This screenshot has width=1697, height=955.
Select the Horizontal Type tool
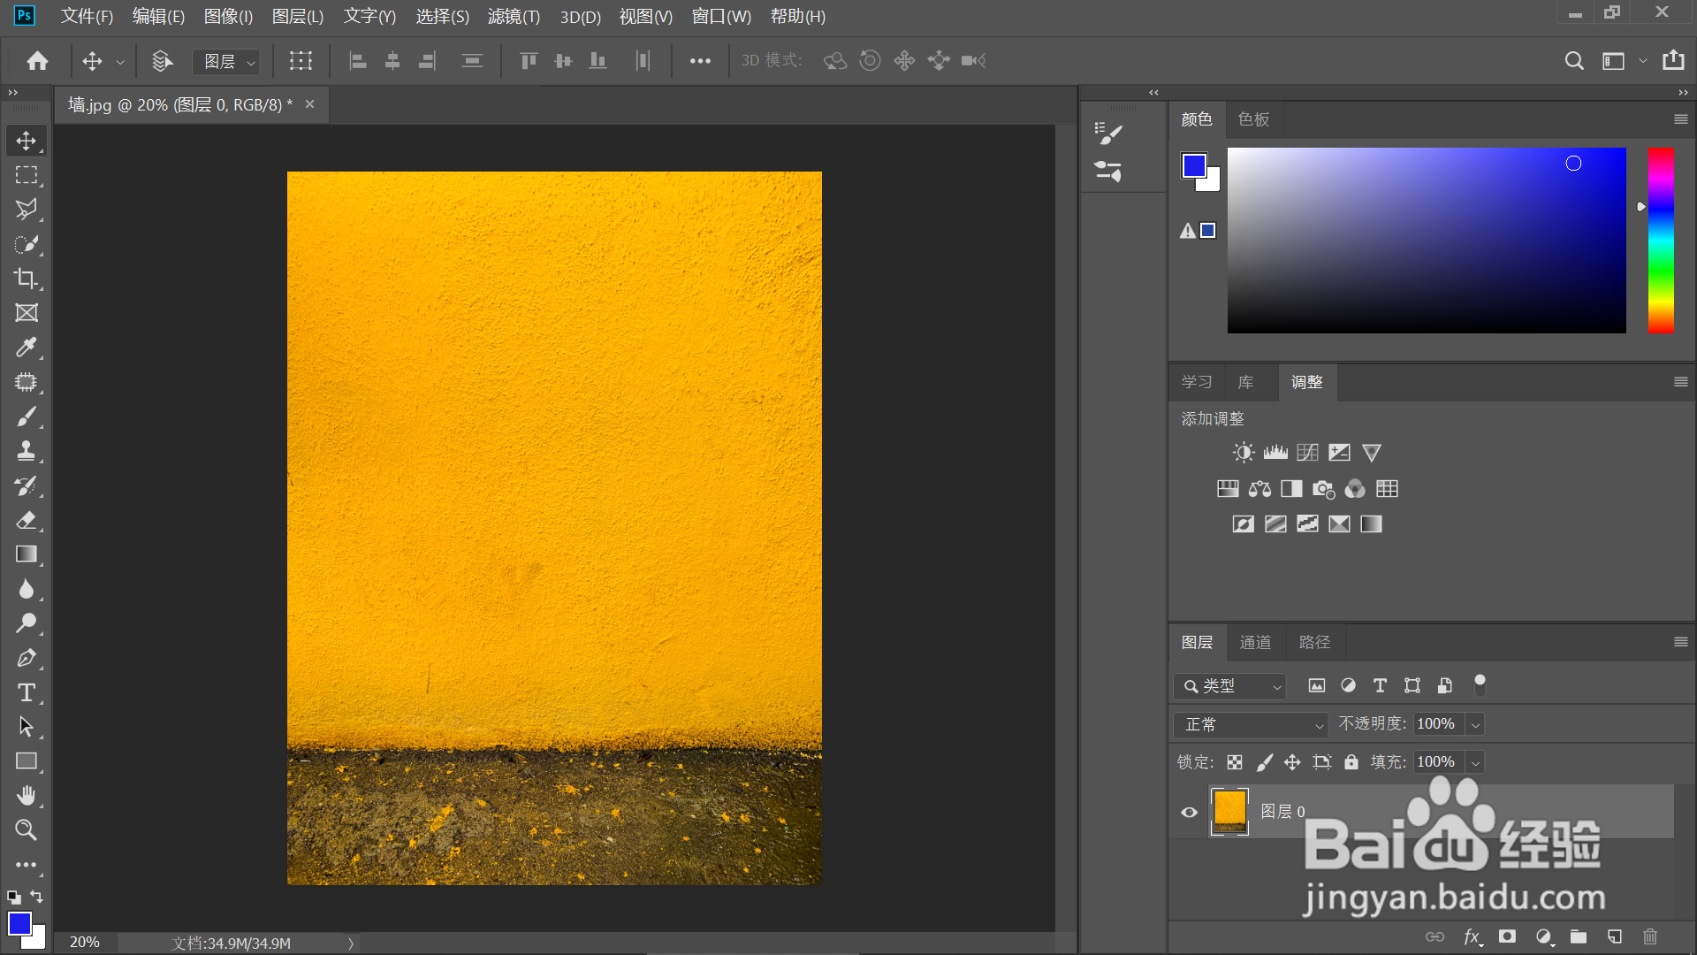tap(26, 692)
